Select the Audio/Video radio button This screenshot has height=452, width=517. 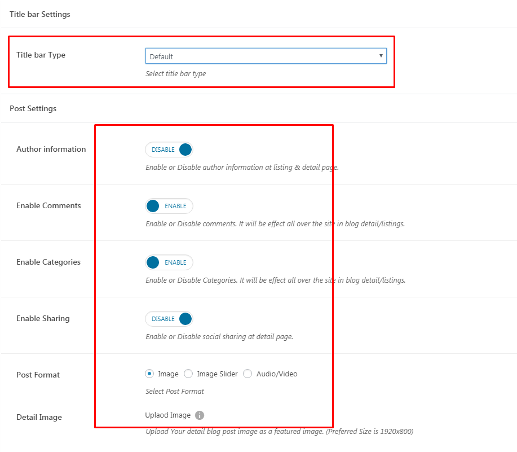(248, 374)
